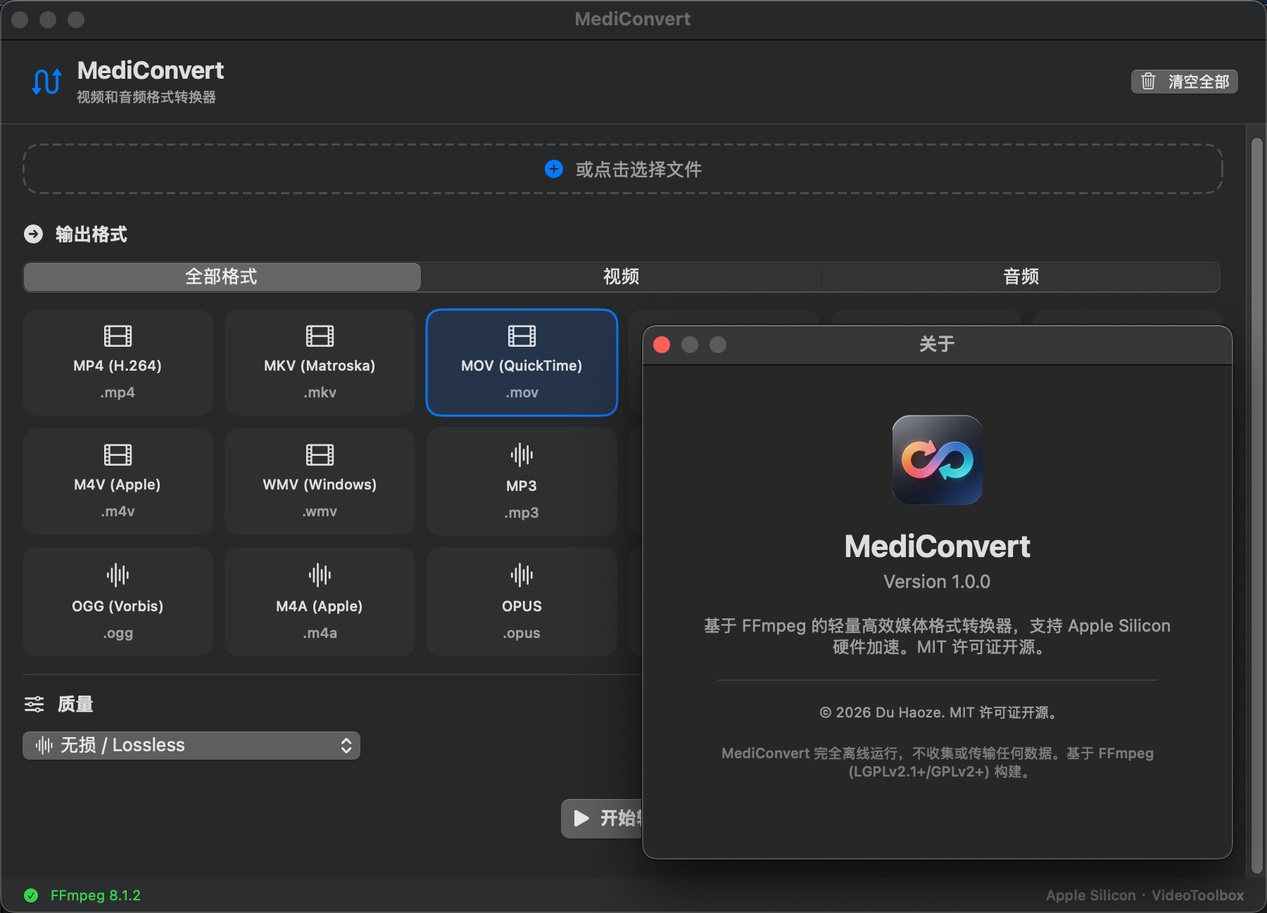Select the .ogg format card
This screenshot has height=913, width=1267.
tap(118, 602)
